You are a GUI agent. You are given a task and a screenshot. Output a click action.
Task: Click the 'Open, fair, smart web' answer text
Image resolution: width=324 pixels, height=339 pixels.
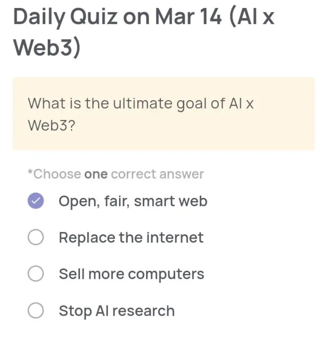tap(133, 201)
